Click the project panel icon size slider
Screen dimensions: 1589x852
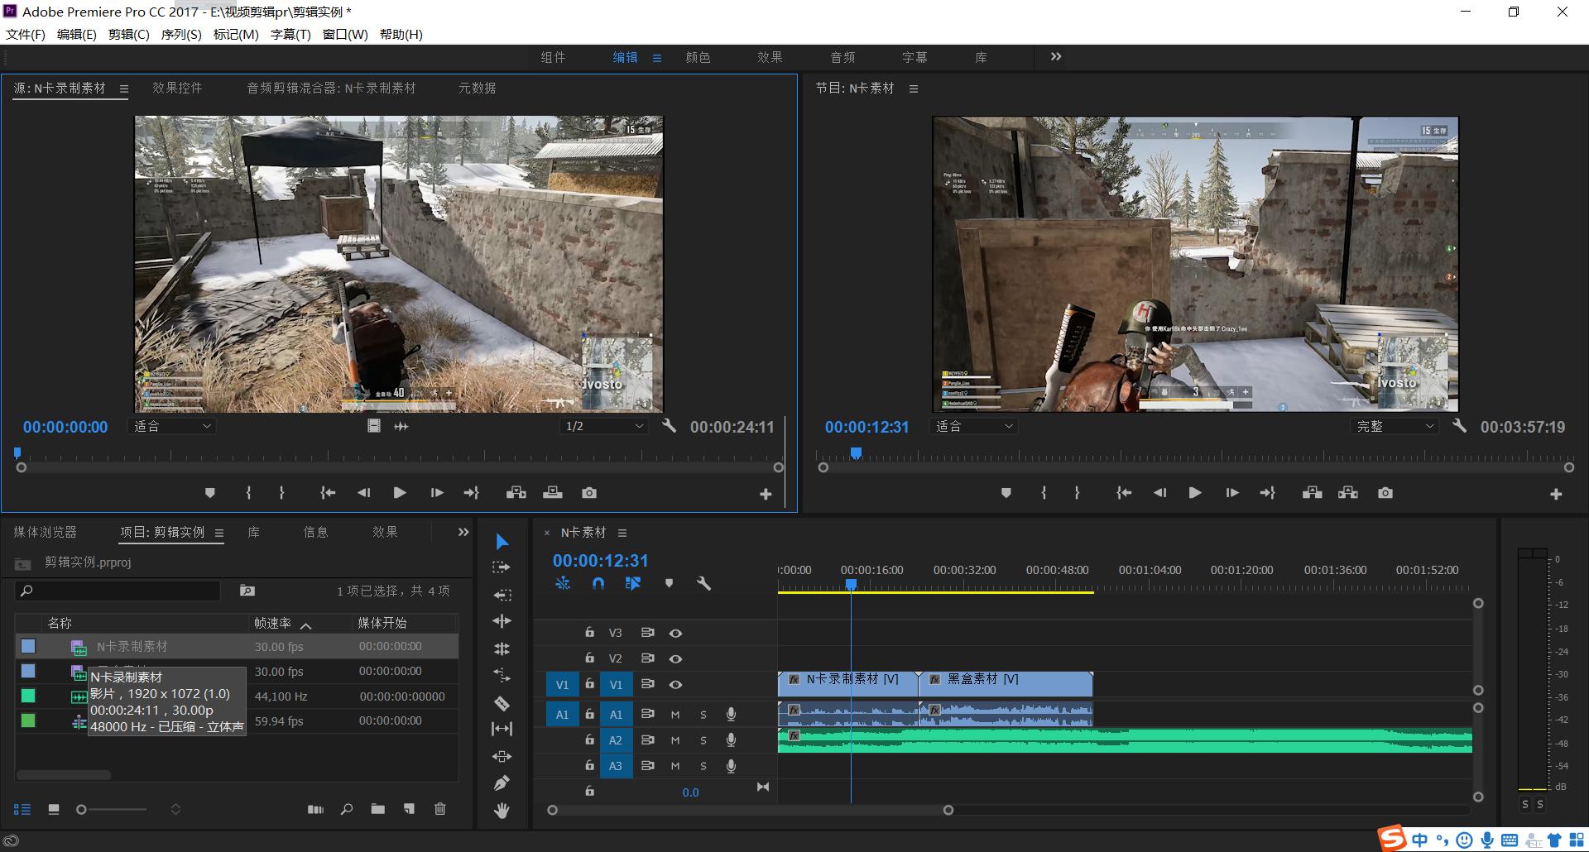point(82,810)
